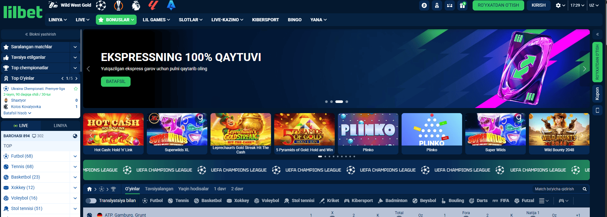Image resolution: width=607 pixels, height=217 pixels.
Task: Filter by Voleybol in sport bar
Action: point(266,201)
